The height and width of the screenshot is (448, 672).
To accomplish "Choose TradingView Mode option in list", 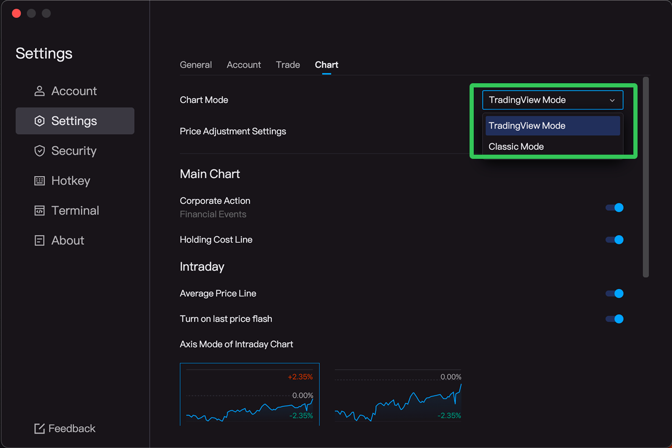I will click(552, 126).
